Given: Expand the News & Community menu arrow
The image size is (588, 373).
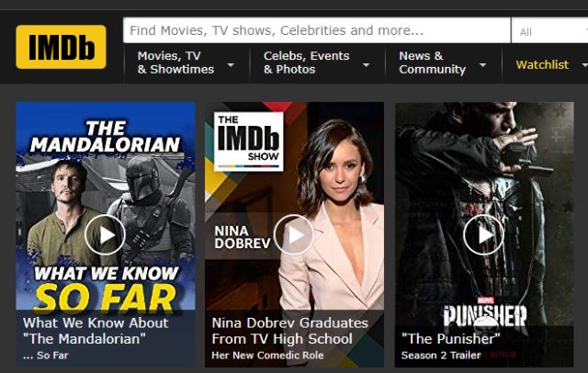Looking at the screenshot, I should (483, 65).
